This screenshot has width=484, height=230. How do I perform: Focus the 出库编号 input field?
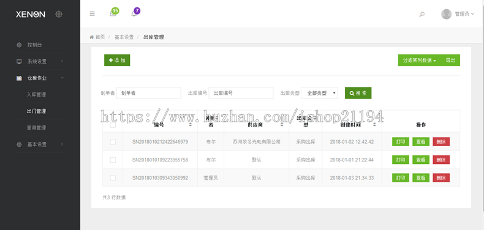(x=241, y=93)
